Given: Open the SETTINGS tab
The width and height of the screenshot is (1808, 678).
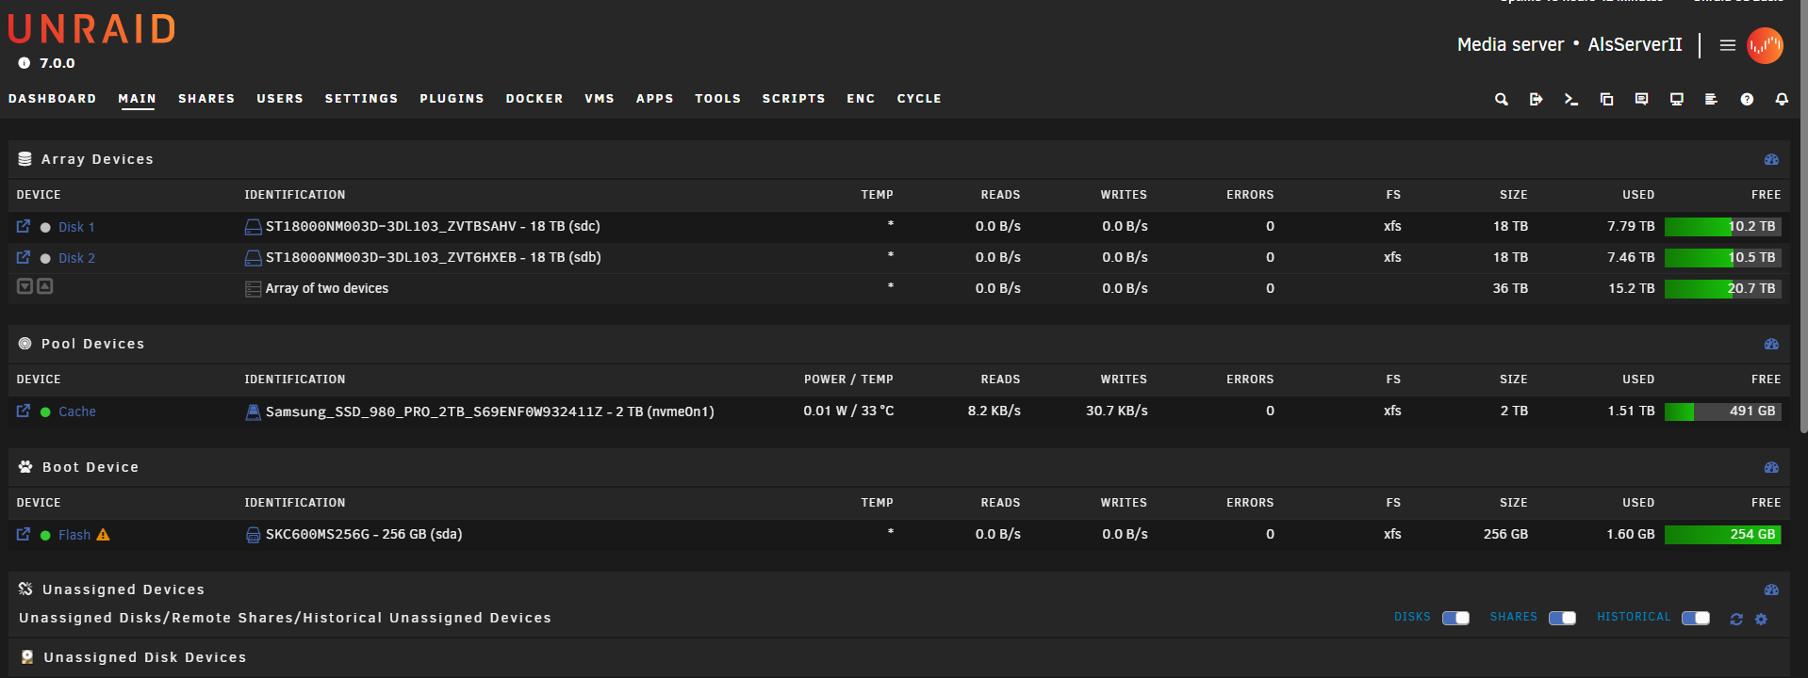Looking at the screenshot, I should pos(362,98).
